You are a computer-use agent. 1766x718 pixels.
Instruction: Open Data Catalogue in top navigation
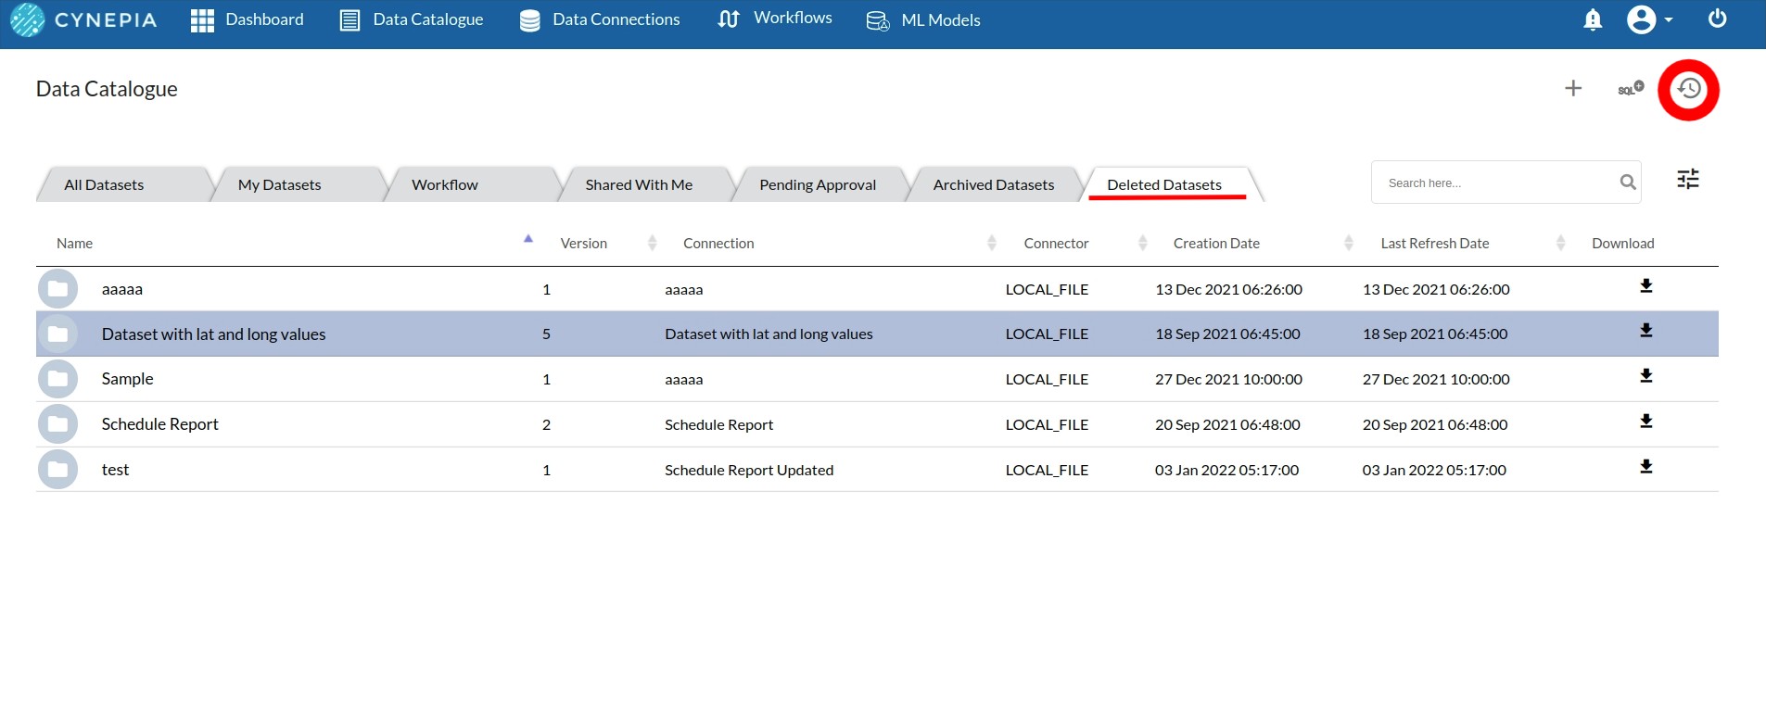pyautogui.click(x=412, y=19)
